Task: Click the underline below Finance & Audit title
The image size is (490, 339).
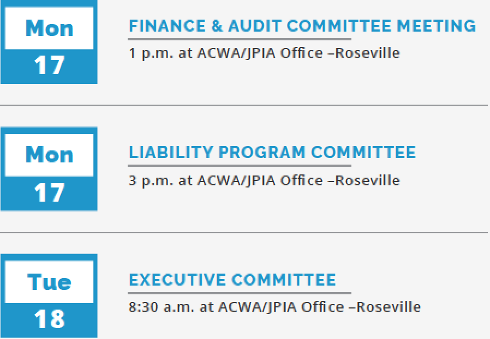Action: click(240, 39)
